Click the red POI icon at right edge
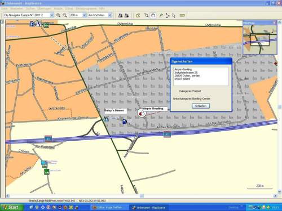Image resolution: width=282 pixels, height=211 pixels. (276, 63)
